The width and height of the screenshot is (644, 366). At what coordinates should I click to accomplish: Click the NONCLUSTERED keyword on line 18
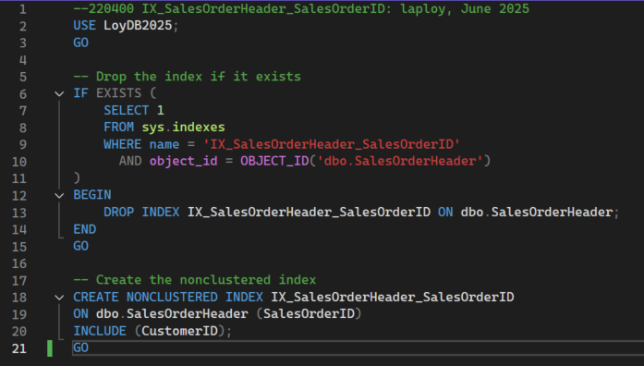pyautogui.click(x=172, y=297)
